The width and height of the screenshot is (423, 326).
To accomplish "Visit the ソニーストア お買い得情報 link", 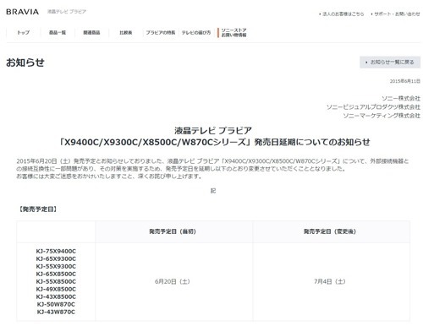I will (x=233, y=32).
